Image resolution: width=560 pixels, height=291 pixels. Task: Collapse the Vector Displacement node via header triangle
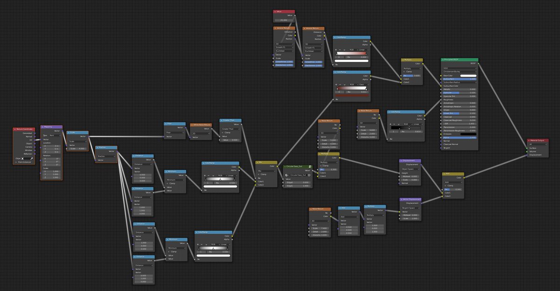coord(401,200)
